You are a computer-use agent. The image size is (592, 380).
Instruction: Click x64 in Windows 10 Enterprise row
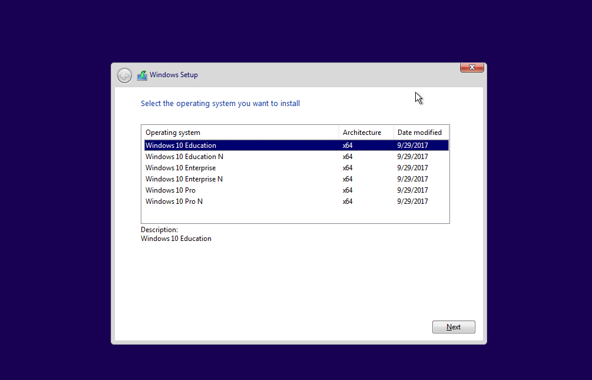click(348, 168)
